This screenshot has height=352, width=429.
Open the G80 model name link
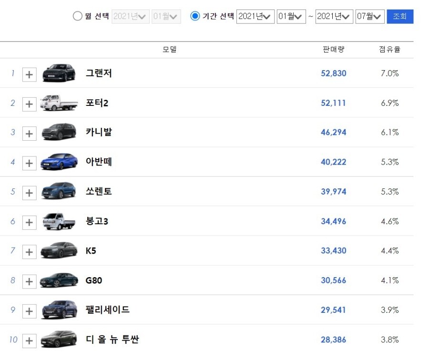(94, 280)
